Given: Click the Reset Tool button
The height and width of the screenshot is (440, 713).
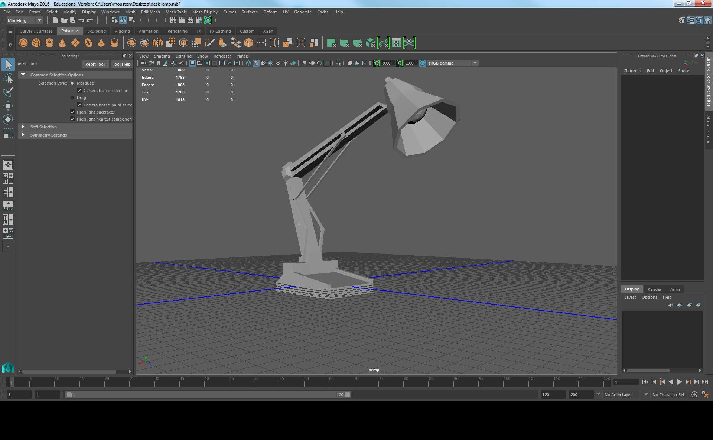Looking at the screenshot, I should [x=95, y=64].
